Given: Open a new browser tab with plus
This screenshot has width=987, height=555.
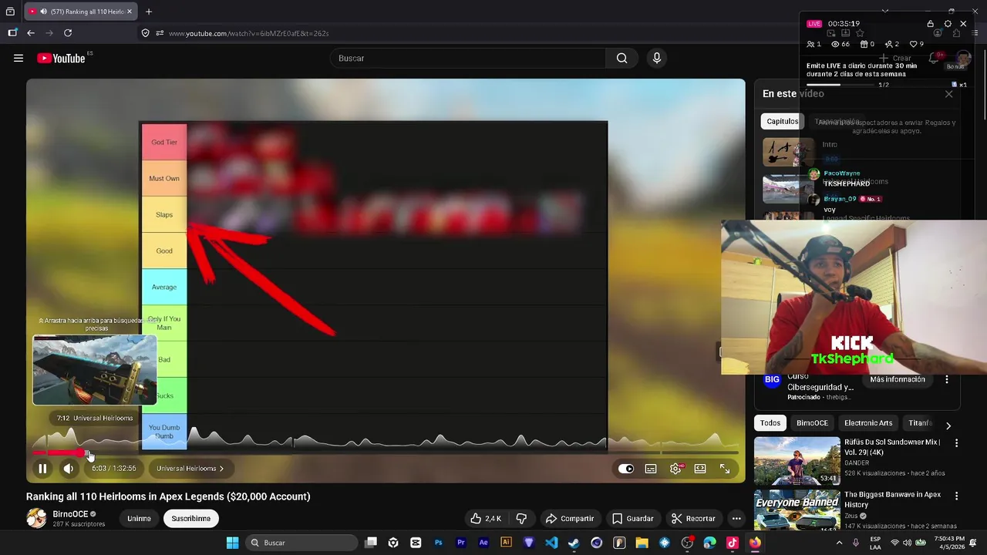Looking at the screenshot, I should click(149, 12).
